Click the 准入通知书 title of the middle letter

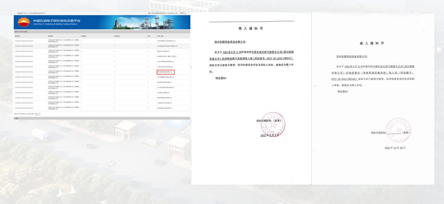[x=251, y=28]
